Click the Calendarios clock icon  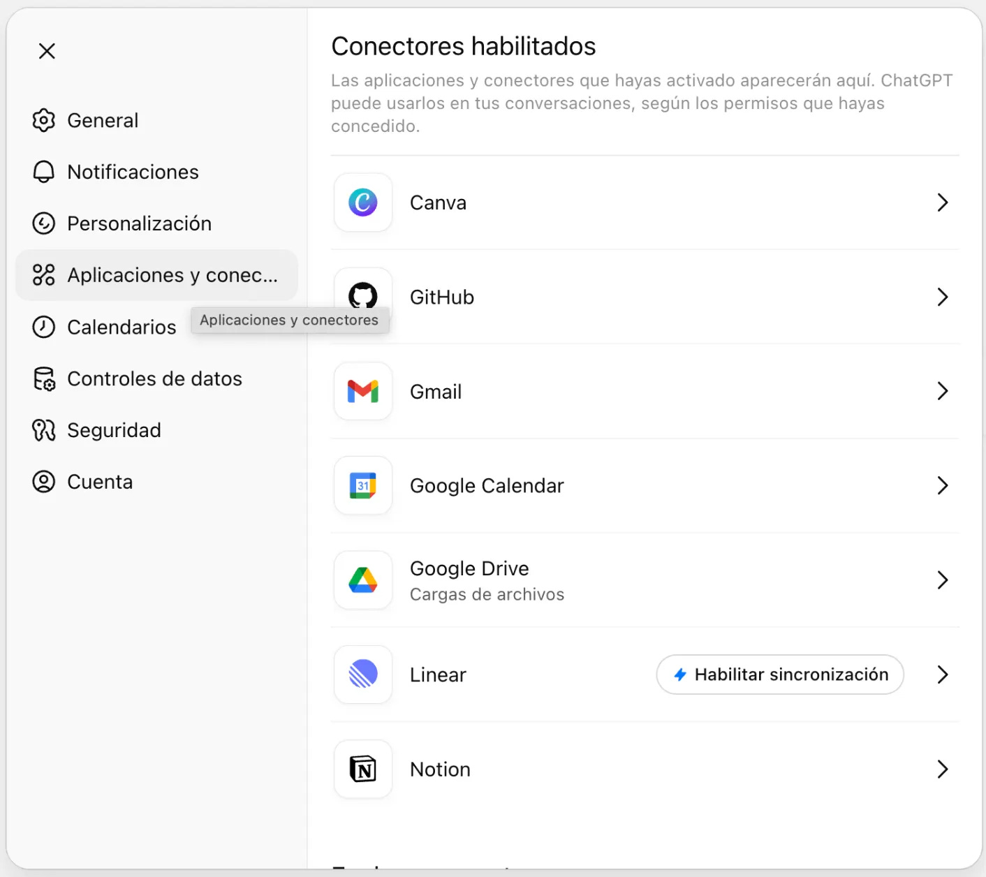click(x=43, y=327)
